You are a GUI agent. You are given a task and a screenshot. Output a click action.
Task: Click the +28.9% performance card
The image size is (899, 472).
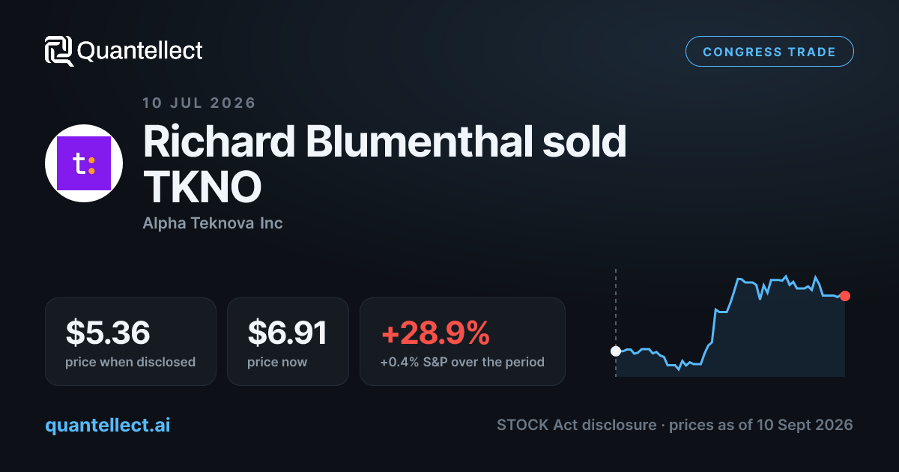(462, 342)
